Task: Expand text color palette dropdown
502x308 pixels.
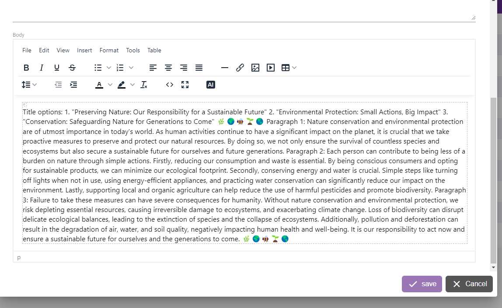Action: [110, 85]
